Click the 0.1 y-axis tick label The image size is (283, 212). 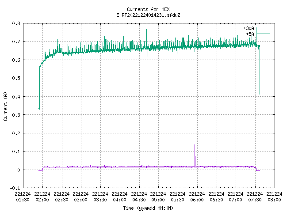click(x=16, y=151)
